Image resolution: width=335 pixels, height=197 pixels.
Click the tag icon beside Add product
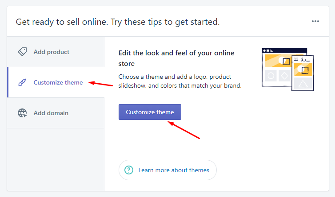(22, 52)
